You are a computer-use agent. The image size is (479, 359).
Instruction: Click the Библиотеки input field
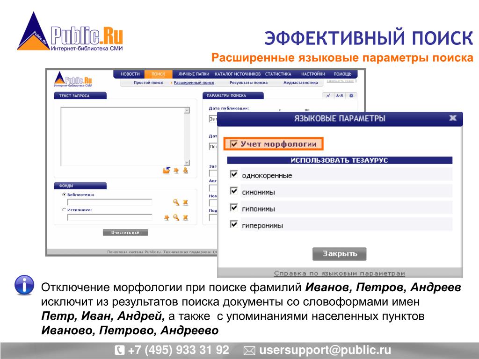109,202
